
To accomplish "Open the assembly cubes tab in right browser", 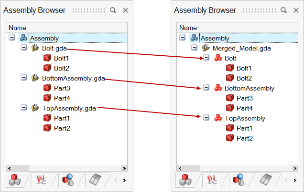I will (x=185, y=180).
